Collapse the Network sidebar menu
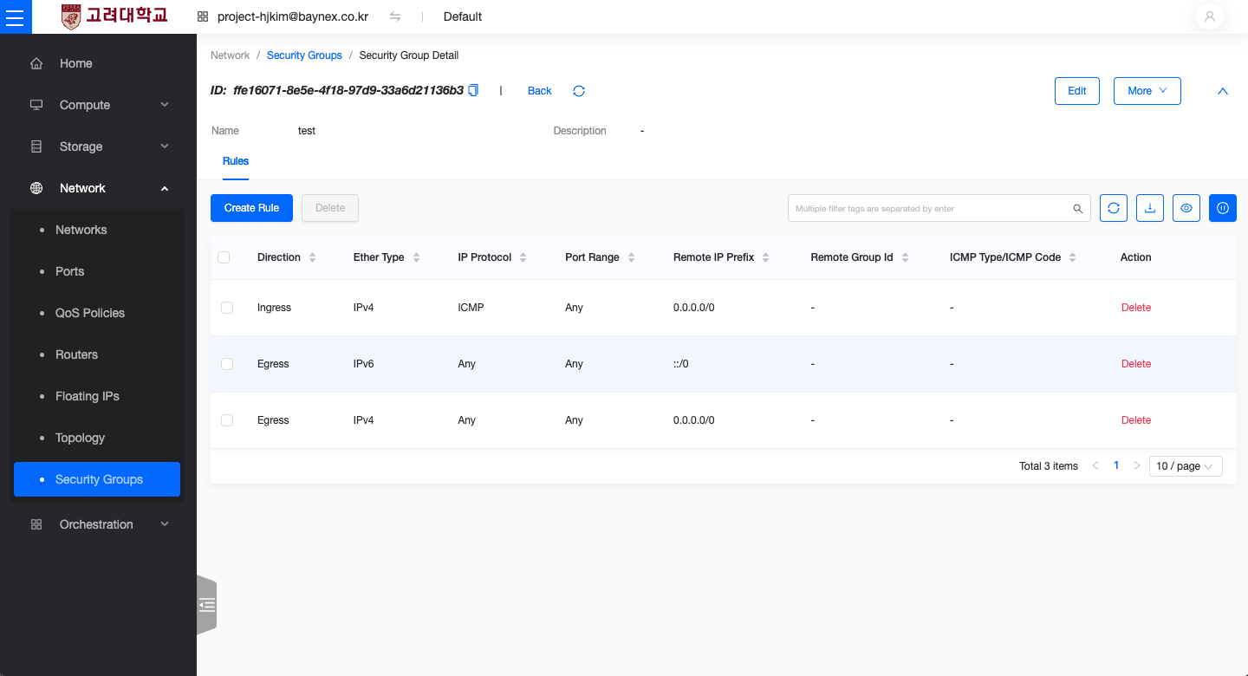This screenshot has height=676, width=1248. point(98,188)
